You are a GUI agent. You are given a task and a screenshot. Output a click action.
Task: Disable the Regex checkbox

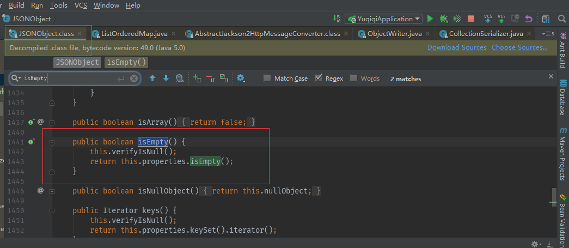[319, 78]
